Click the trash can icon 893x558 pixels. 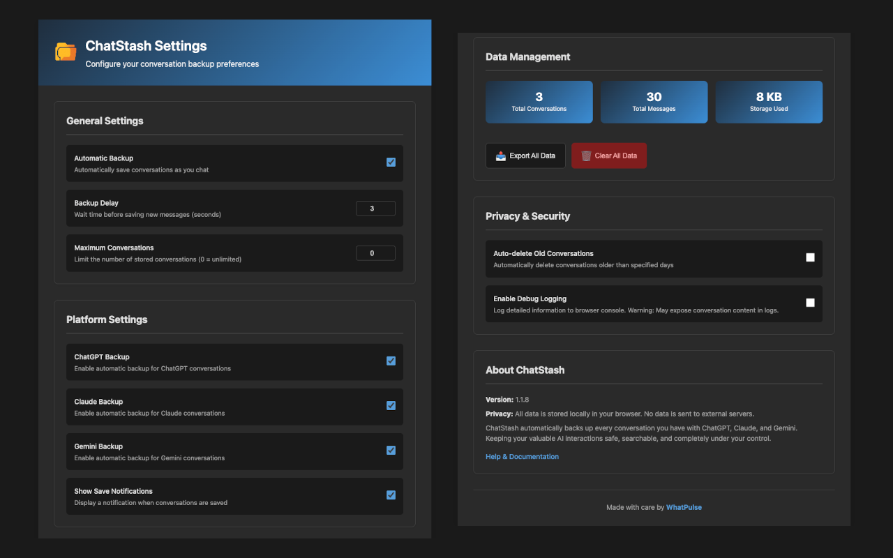tap(586, 156)
